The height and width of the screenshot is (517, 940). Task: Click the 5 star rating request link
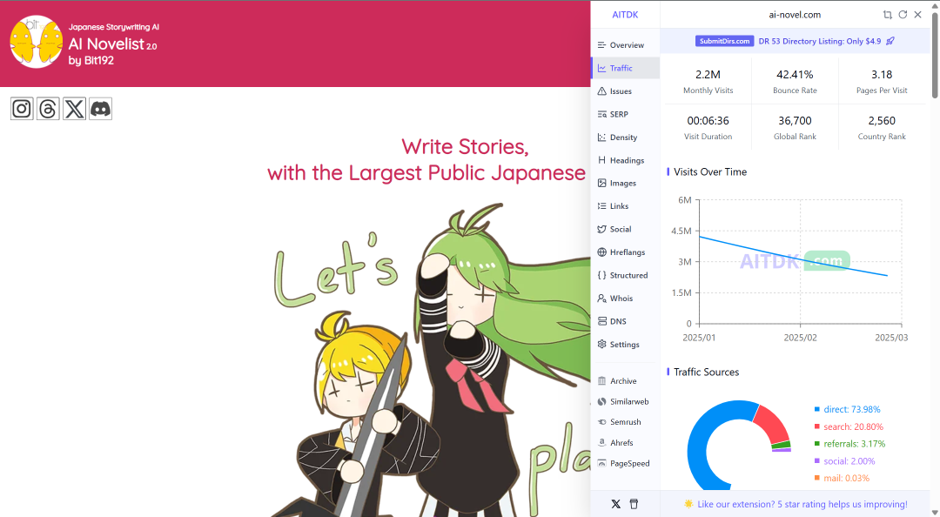pos(802,504)
